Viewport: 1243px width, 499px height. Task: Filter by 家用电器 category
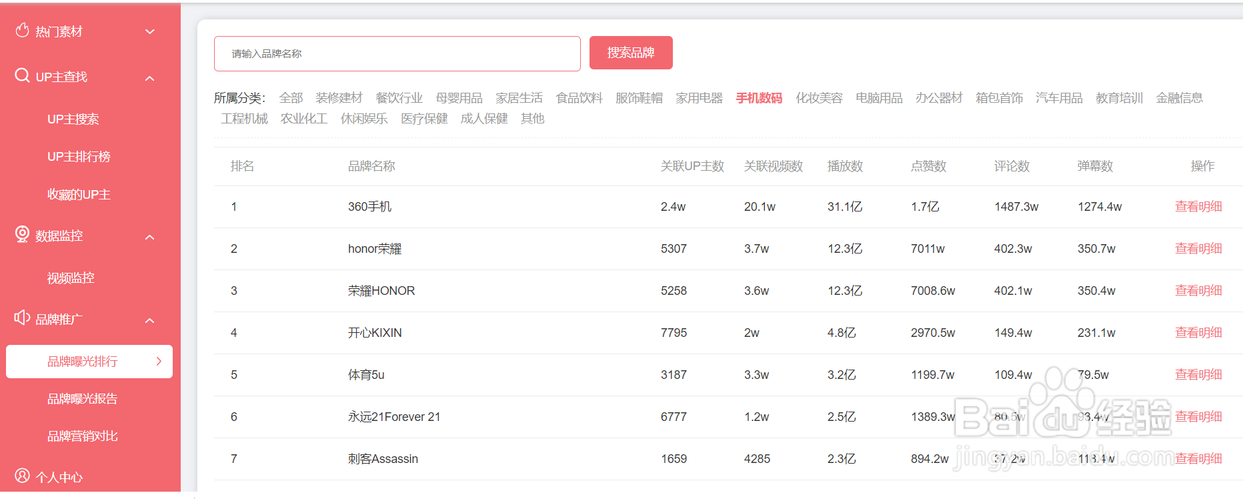coord(699,98)
